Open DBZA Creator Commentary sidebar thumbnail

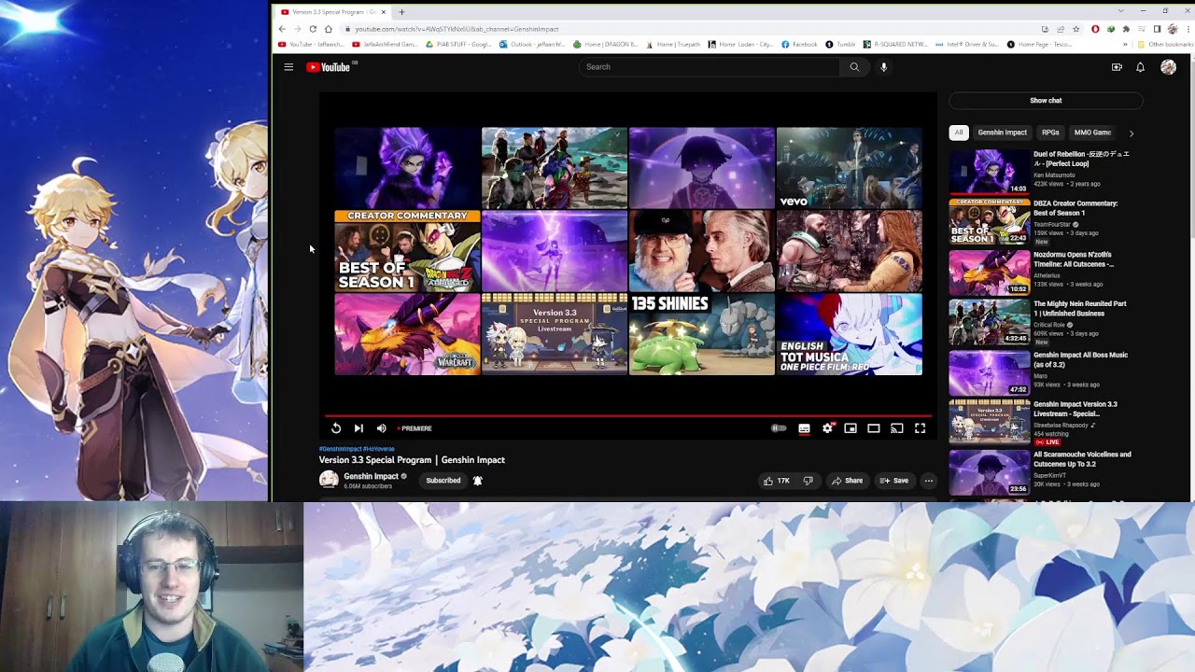990,221
